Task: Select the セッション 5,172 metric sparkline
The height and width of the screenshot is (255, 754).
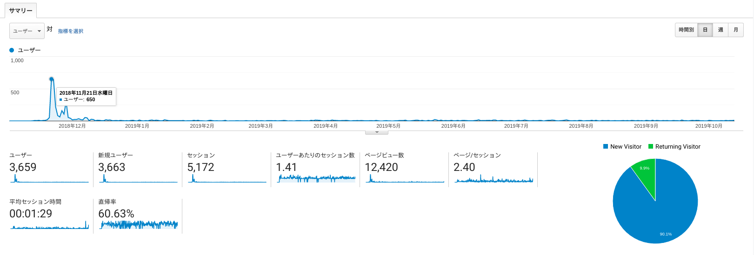Action: pos(227,178)
